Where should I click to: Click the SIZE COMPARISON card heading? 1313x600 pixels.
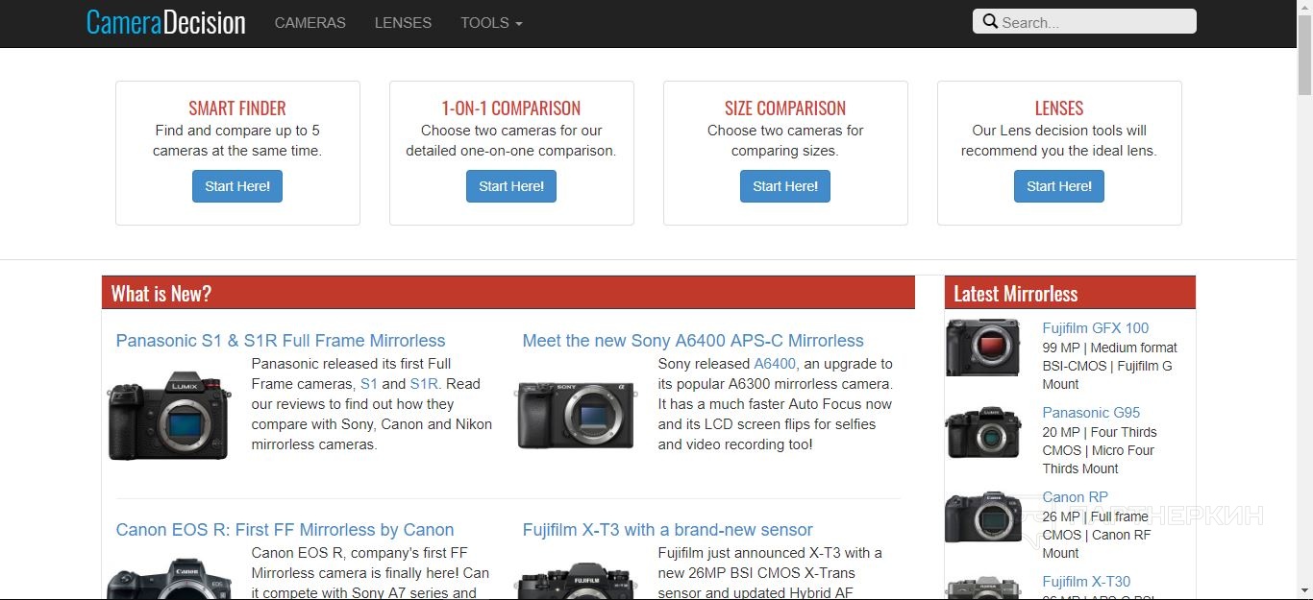[785, 108]
